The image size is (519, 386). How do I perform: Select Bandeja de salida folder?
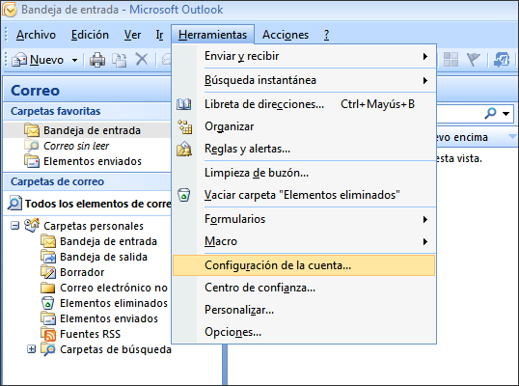[103, 257]
